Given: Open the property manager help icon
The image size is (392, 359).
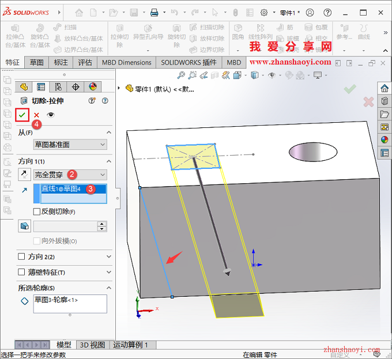Looking at the screenshot, I should pos(105,101).
